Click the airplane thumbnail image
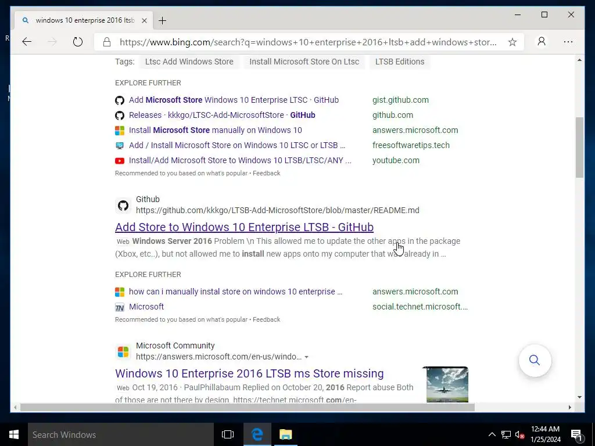 447,384
